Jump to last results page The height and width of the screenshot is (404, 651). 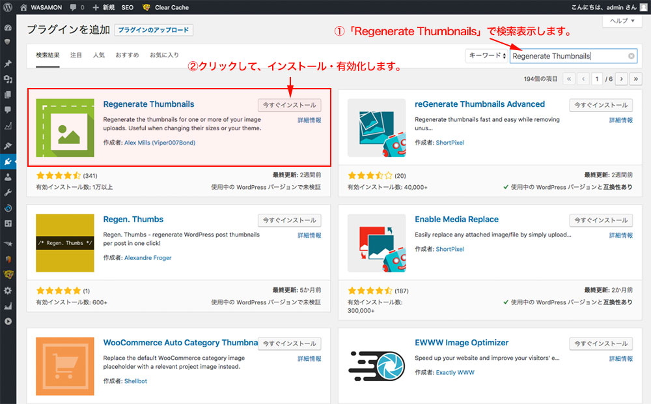(x=635, y=79)
